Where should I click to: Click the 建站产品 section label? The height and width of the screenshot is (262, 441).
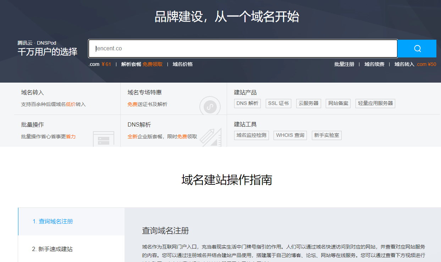[245, 93]
